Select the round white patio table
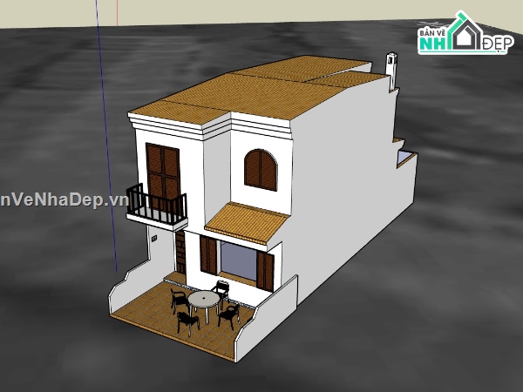The height and width of the screenshot is (392, 523). 203,299
